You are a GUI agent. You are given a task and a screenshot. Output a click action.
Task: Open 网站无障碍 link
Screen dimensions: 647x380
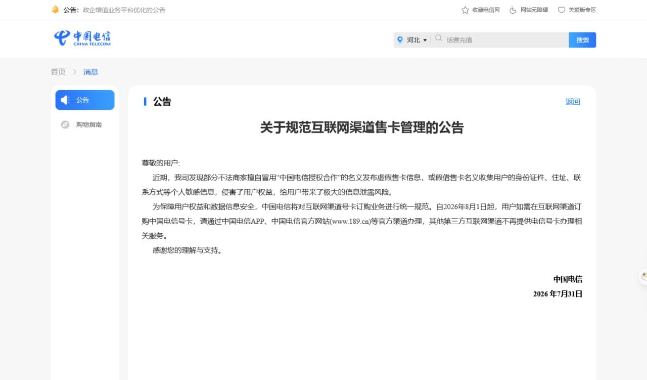[534, 10]
